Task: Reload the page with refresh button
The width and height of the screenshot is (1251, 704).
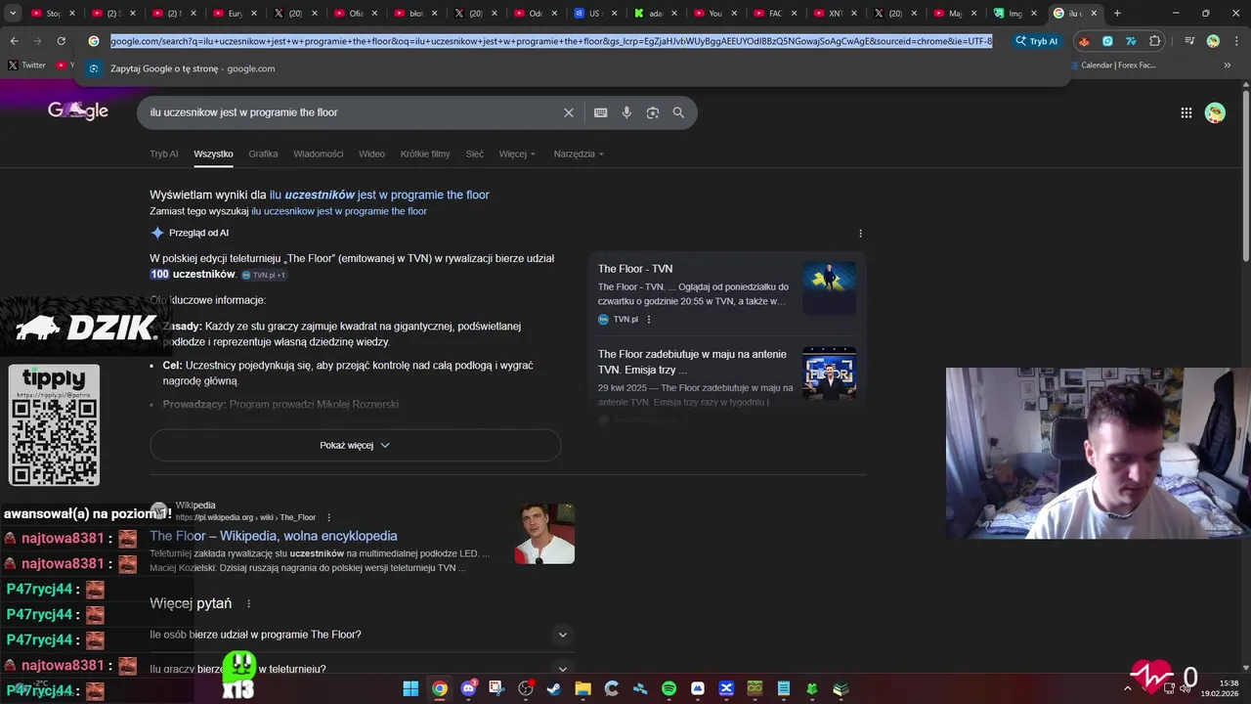Action: point(61,41)
